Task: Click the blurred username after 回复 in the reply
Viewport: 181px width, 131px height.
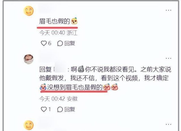Action: [x=60, y=70]
